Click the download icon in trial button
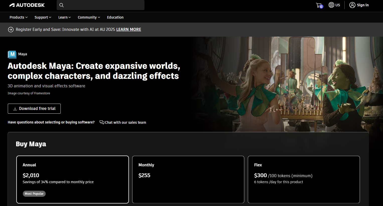 pyautogui.click(x=15, y=109)
